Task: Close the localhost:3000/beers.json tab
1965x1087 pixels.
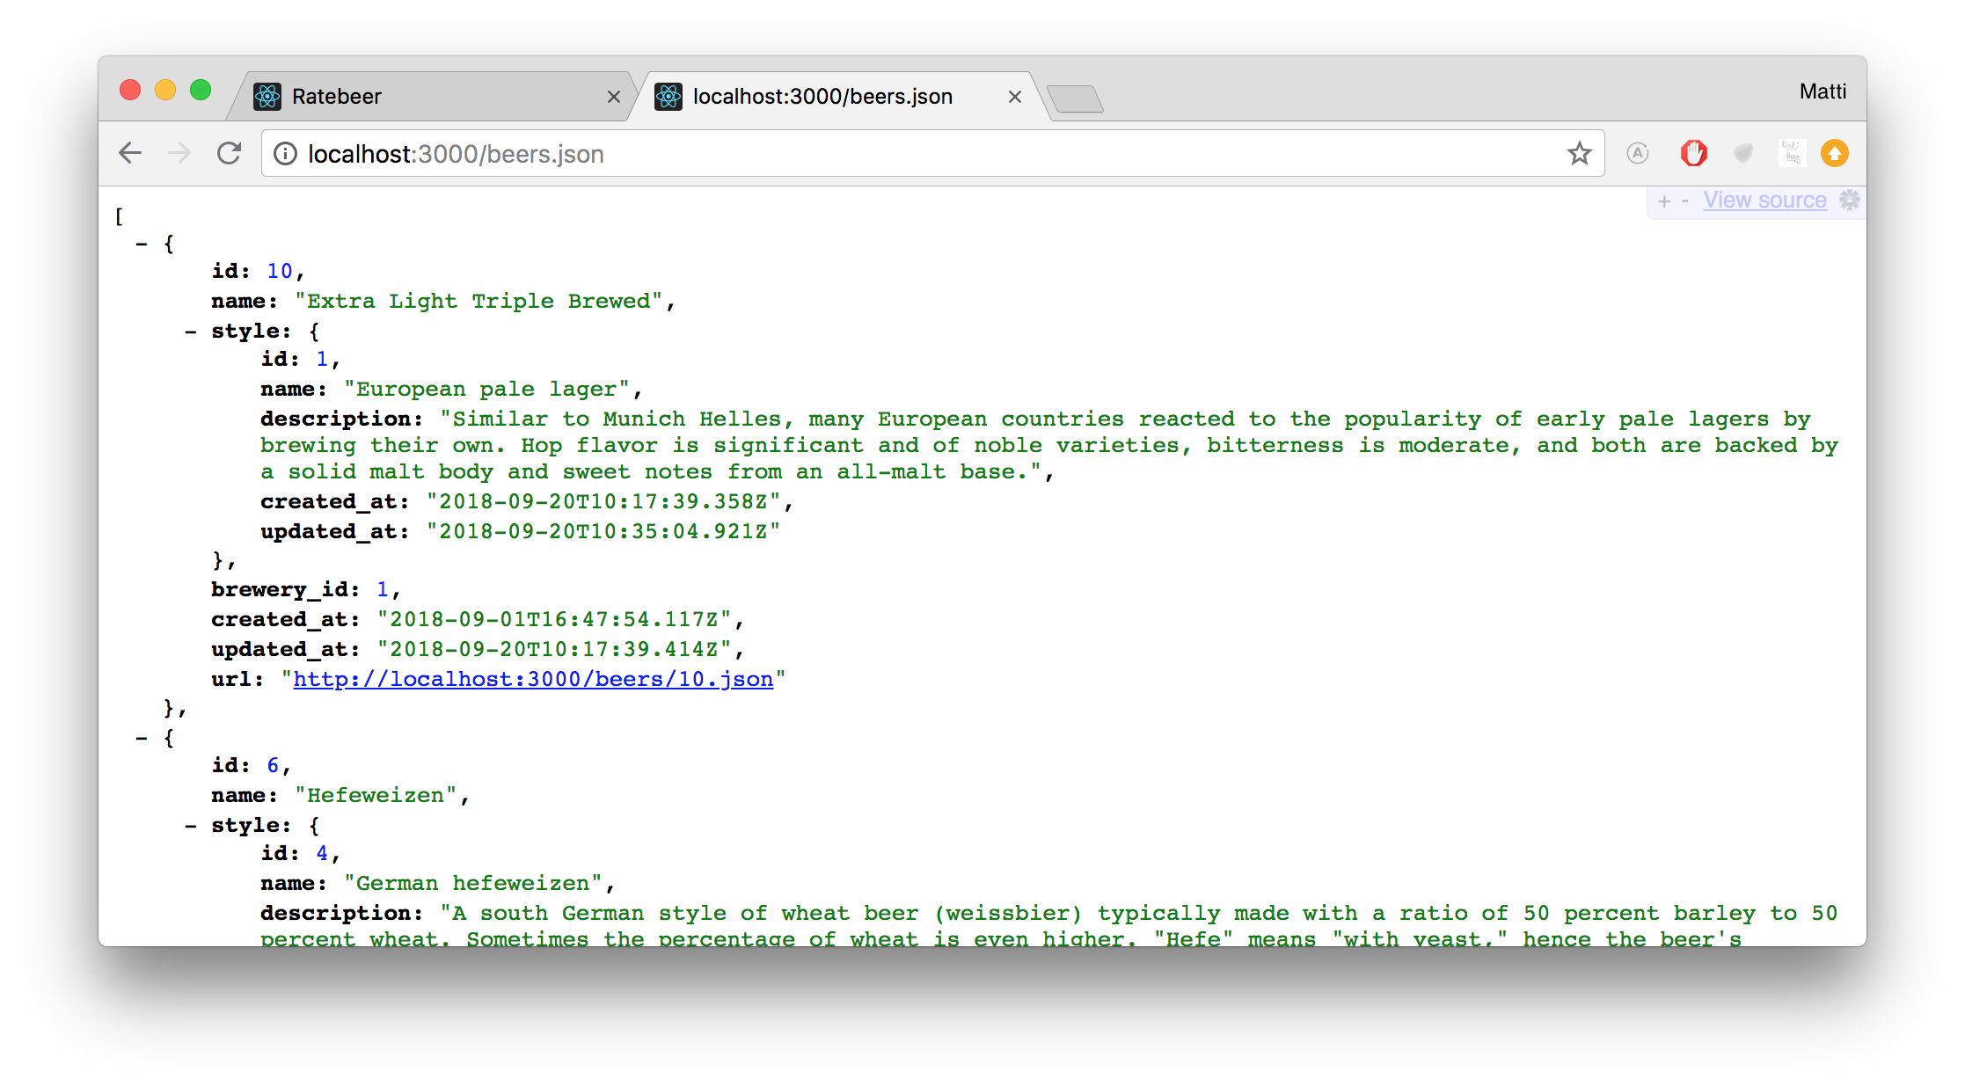Action: (x=1014, y=97)
